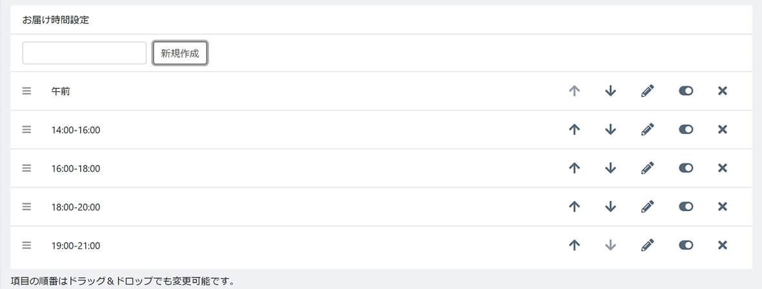Move 18:00-20:00 up one row

click(x=574, y=207)
